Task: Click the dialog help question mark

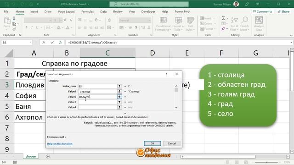Action: [166, 74]
